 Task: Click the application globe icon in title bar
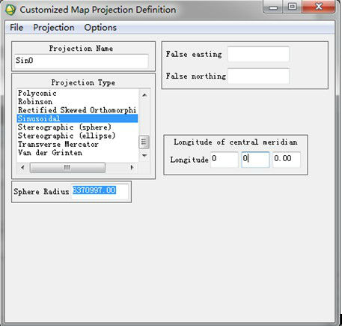tap(10, 10)
